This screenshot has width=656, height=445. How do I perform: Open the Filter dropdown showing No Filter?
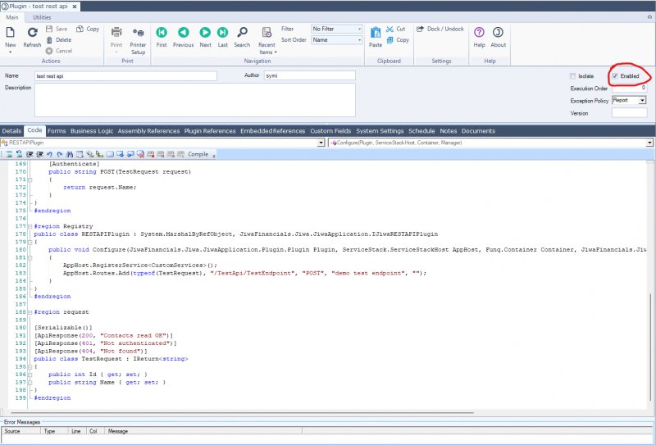pyautogui.click(x=336, y=29)
